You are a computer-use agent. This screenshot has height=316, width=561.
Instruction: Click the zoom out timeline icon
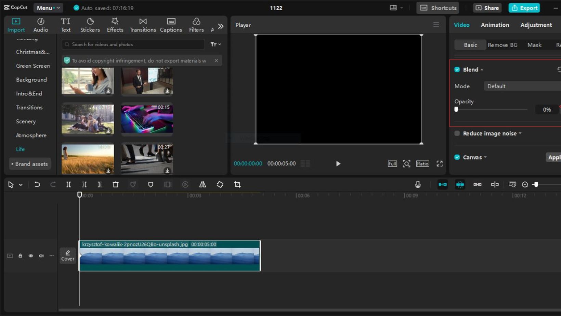pos(525,185)
